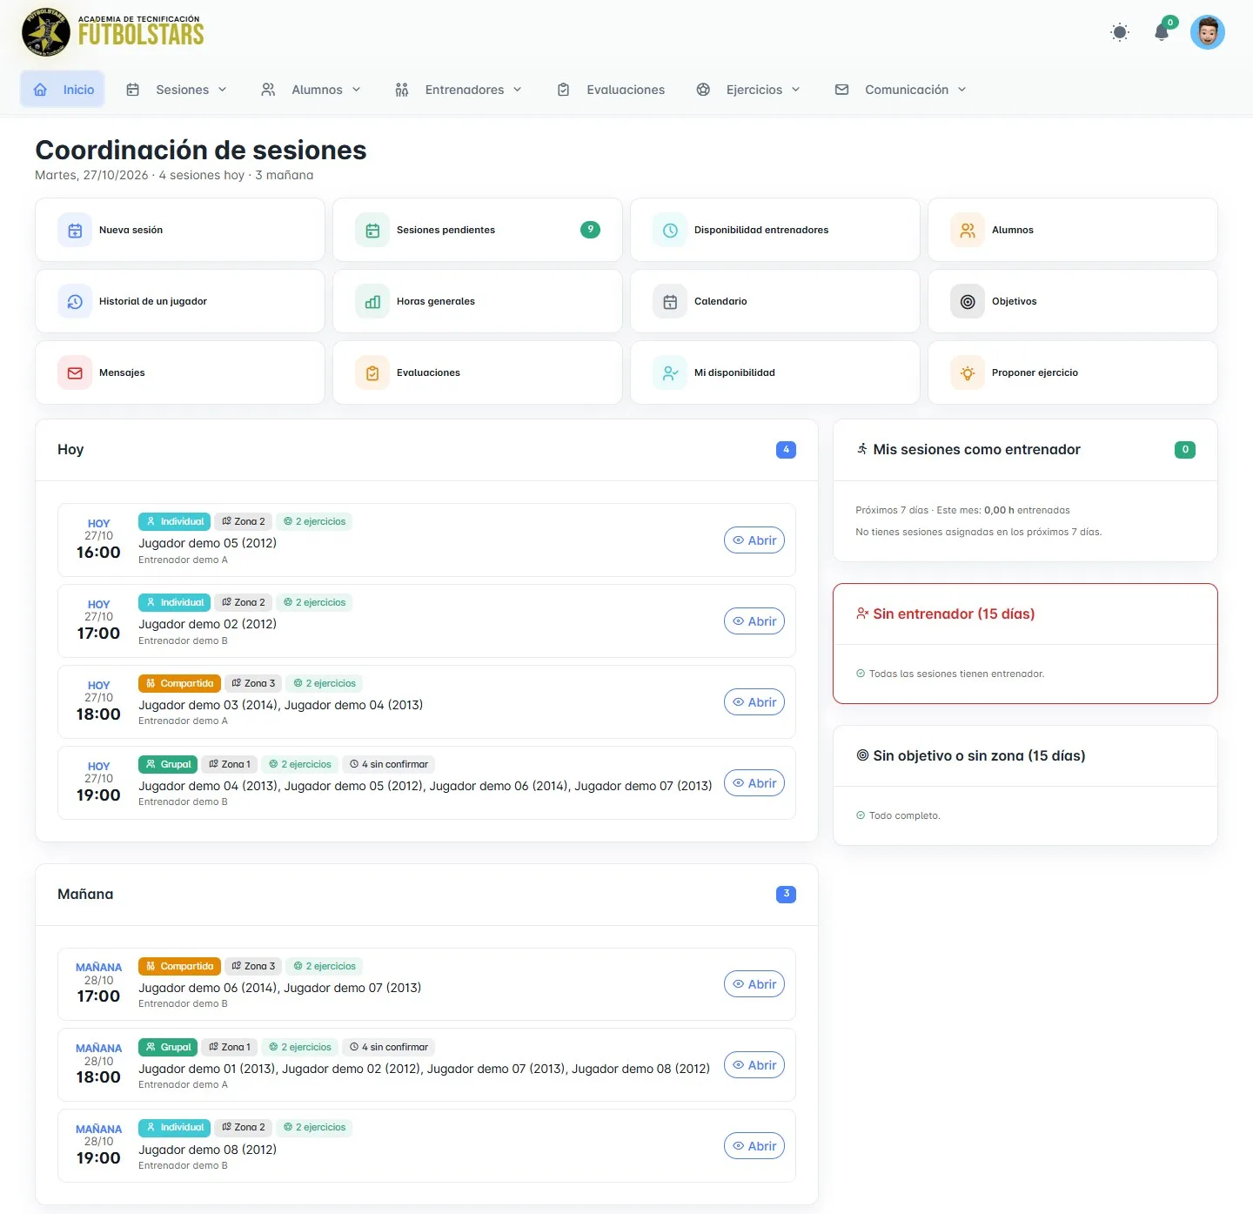This screenshot has width=1253, height=1214.
Task: Click the FutbolStars academy logo
Action: (x=113, y=32)
